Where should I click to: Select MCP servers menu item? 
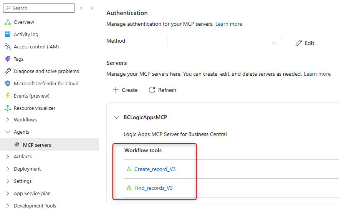(37, 145)
